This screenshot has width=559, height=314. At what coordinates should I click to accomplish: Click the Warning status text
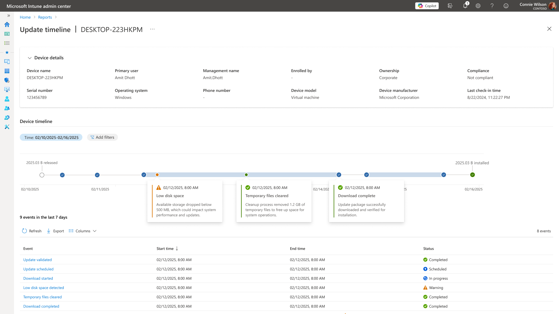coord(436,288)
